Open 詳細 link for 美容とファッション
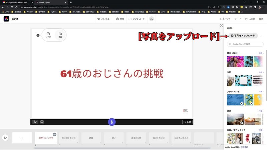The height and width of the screenshot is (150, 267). coord(261,130)
